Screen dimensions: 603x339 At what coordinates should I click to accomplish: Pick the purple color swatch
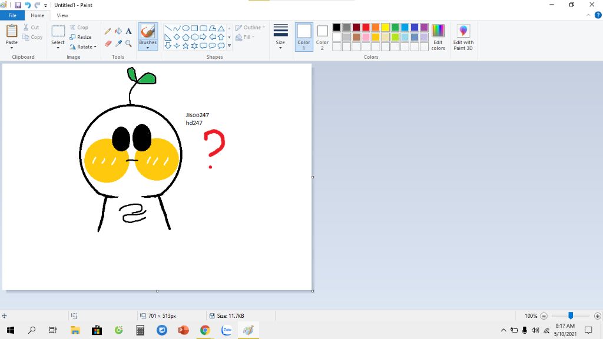tap(424, 27)
